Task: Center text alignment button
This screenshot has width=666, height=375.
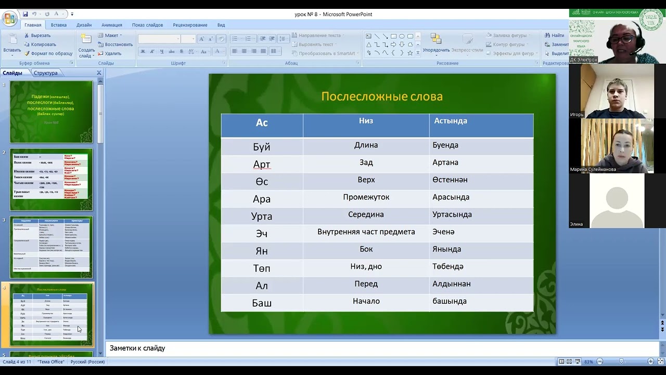Action: tap(244, 52)
